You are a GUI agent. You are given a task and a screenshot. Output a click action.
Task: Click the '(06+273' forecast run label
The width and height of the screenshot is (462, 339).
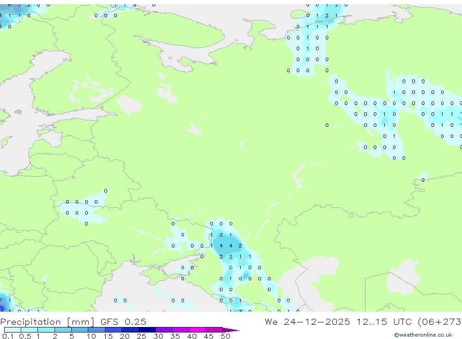click(440, 322)
